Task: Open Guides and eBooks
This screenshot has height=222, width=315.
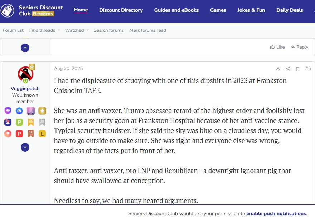Action: pyautogui.click(x=176, y=10)
